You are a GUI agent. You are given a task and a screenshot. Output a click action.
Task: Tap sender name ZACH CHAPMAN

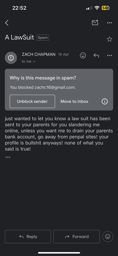39,54
